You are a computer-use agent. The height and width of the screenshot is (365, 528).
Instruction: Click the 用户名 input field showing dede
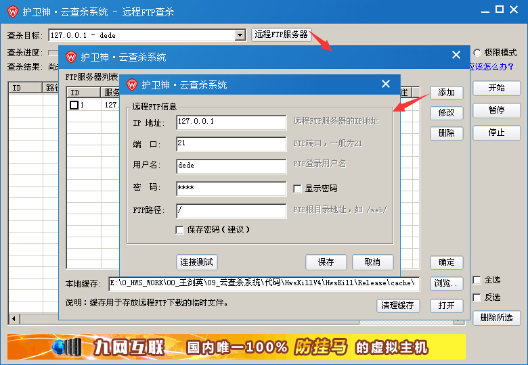pyautogui.click(x=232, y=166)
